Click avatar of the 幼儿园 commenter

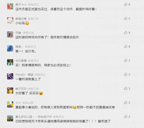(x=10, y=118)
